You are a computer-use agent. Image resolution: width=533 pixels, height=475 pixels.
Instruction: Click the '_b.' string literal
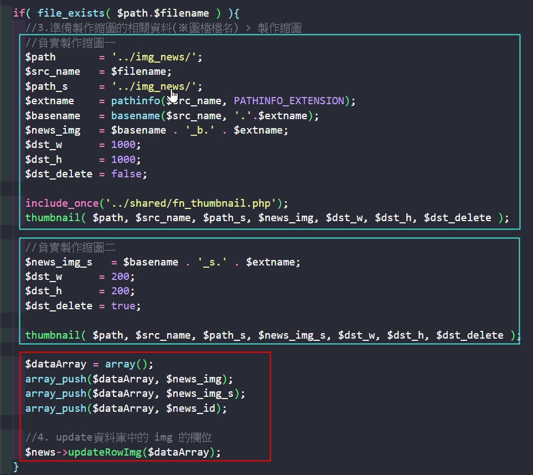(203, 130)
